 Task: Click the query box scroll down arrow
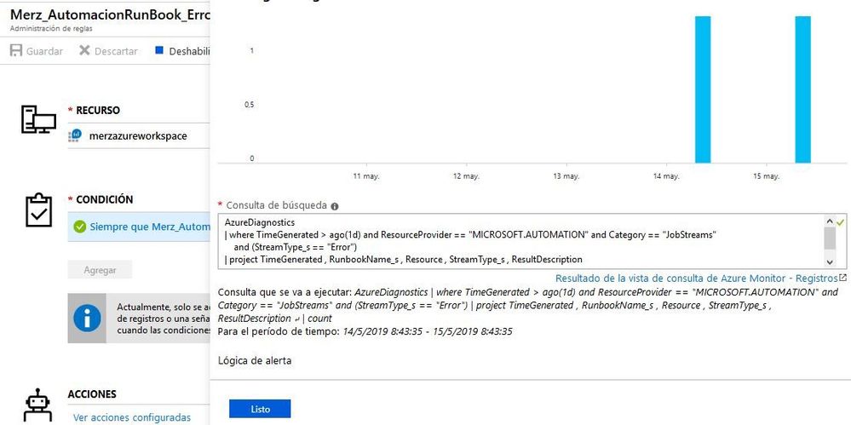(830, 261)
